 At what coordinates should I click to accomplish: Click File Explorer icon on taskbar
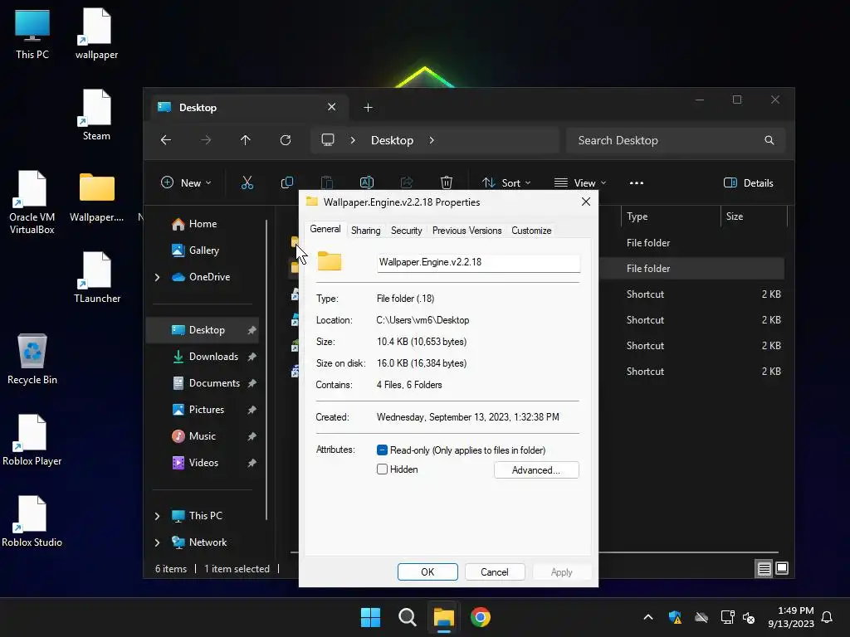(x=443, y=617)
